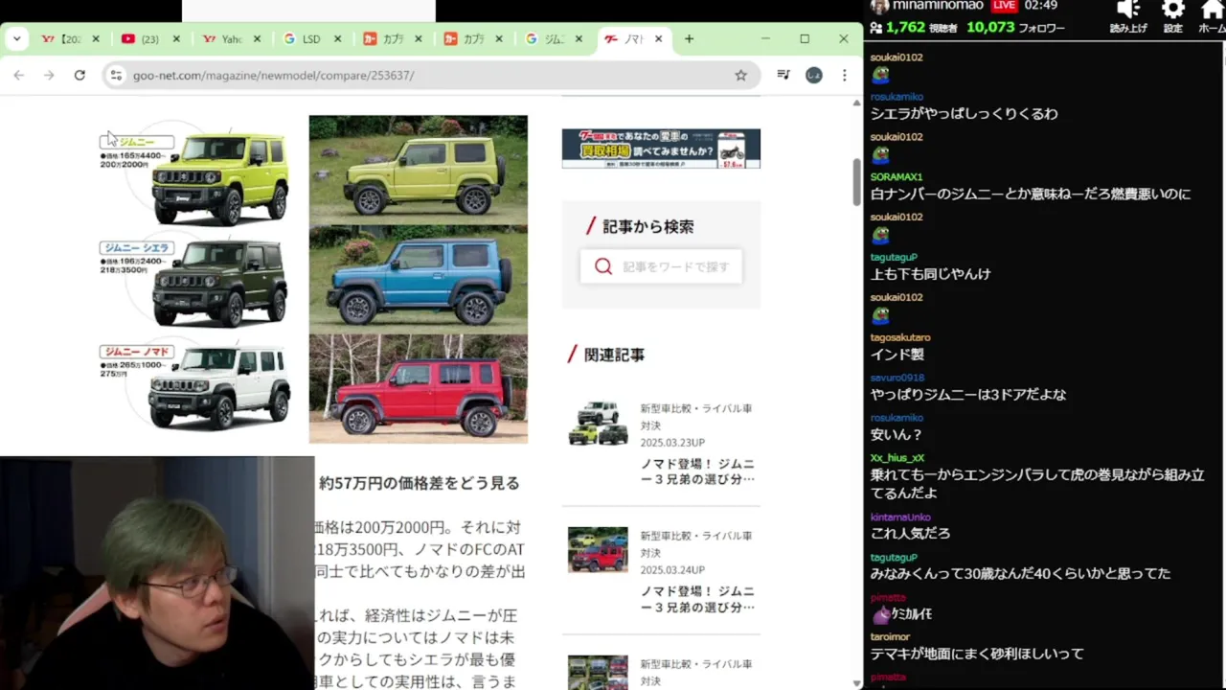Click the magnifier icon in article search

pyautogui.click(x=602, y=266)
